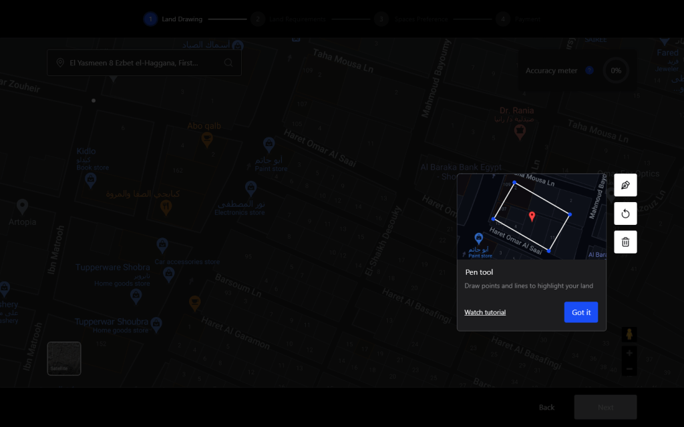Click the undo/reset arrow icon
Viewport: 684px width, 427px height.
pos(625,213)
